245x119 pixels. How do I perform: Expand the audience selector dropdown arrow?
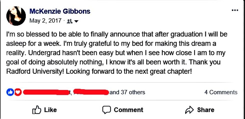(x=76, y=21)
